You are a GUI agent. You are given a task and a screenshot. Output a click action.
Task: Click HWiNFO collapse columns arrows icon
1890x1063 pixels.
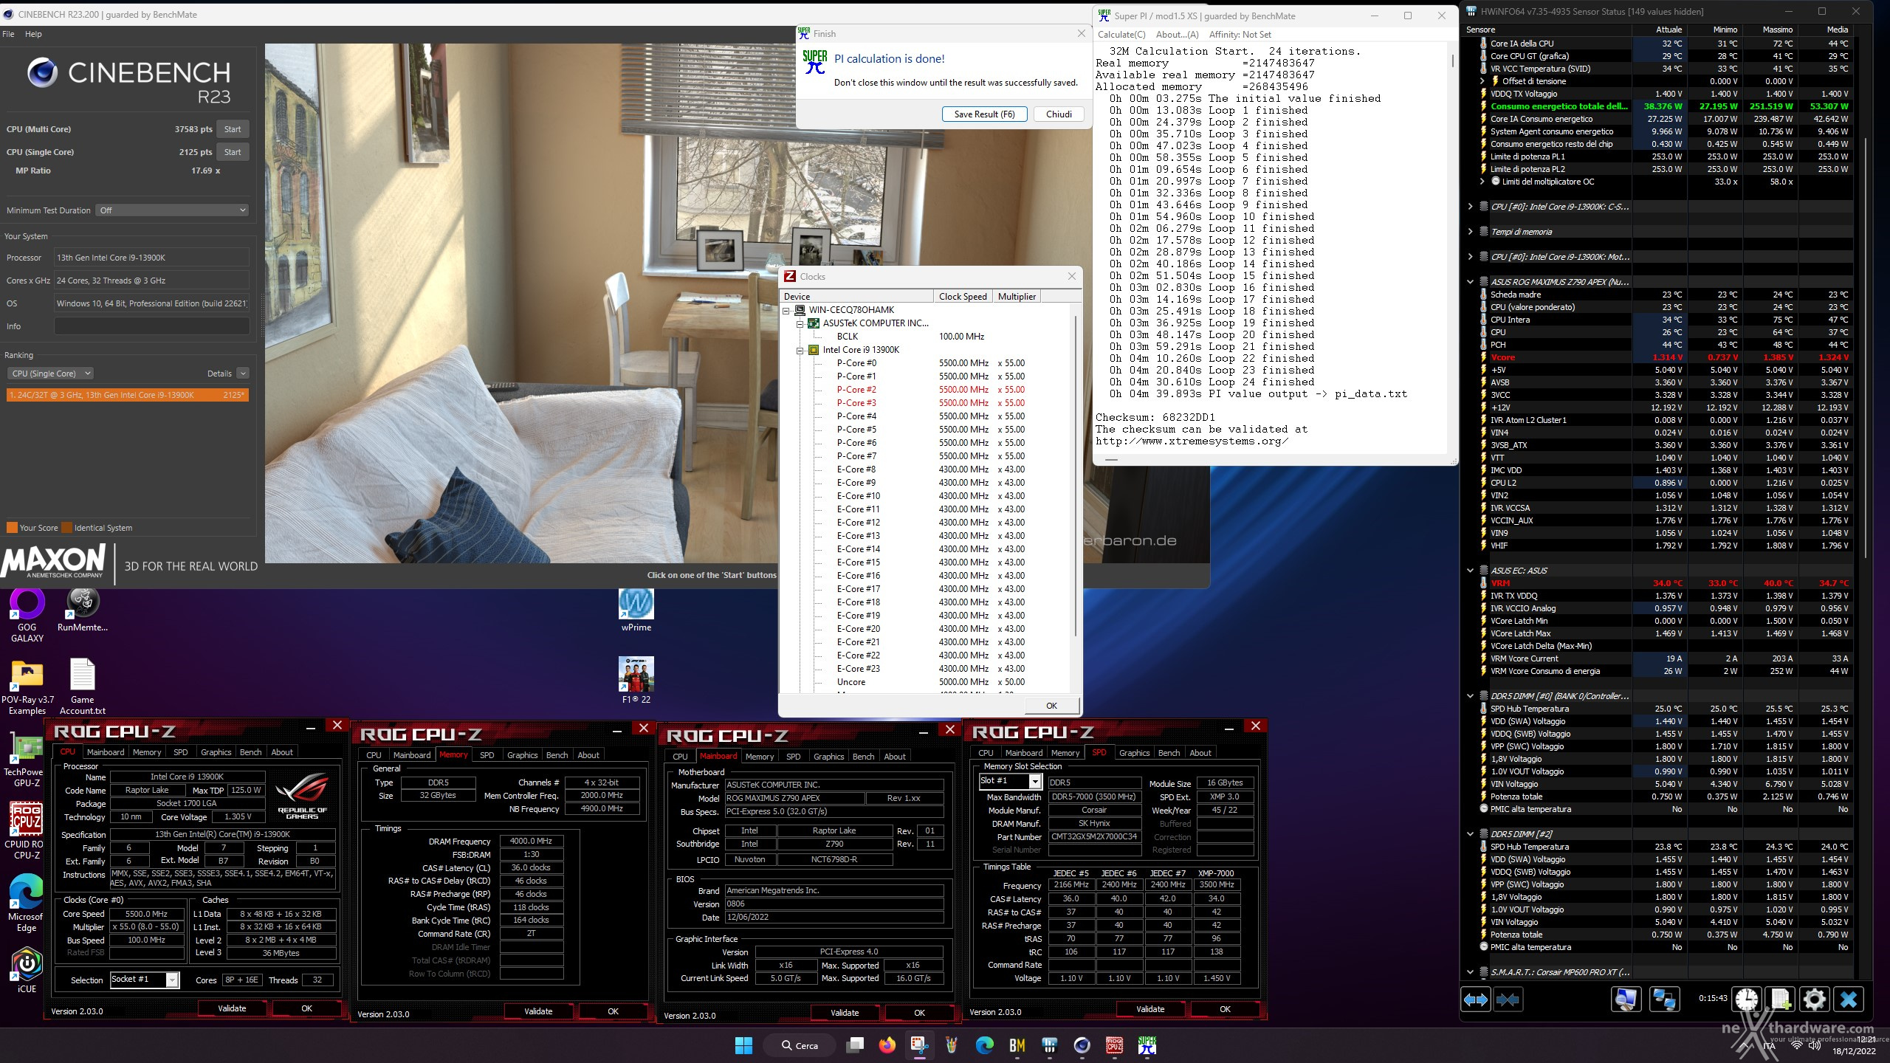tap(1508, 1000)
